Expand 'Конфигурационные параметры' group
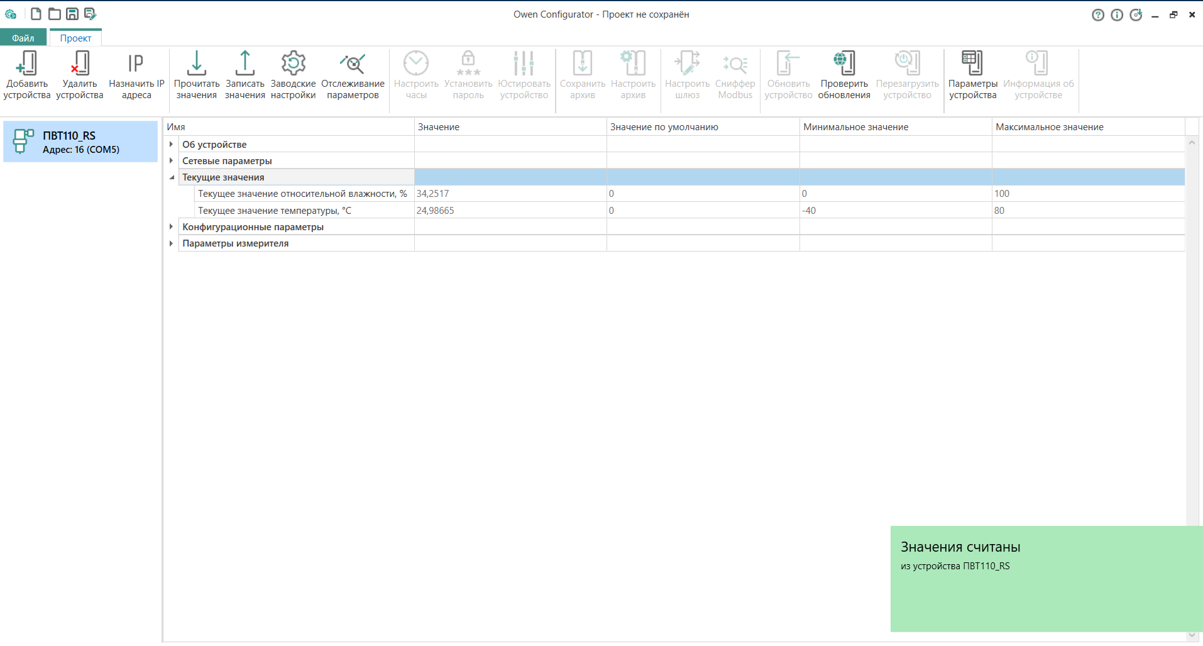The height and width of the screenshot is (646, 1203). click(x=171, y=226)
